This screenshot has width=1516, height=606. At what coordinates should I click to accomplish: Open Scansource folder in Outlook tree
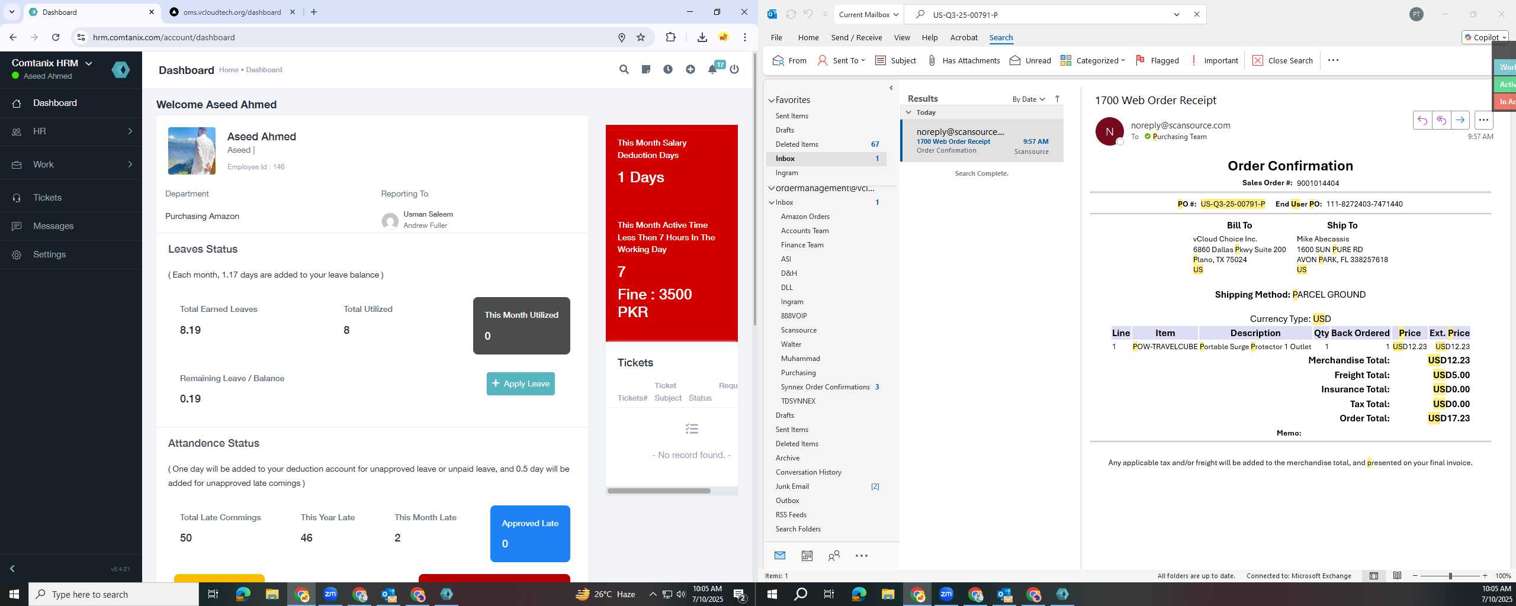[x=798, y=330]
